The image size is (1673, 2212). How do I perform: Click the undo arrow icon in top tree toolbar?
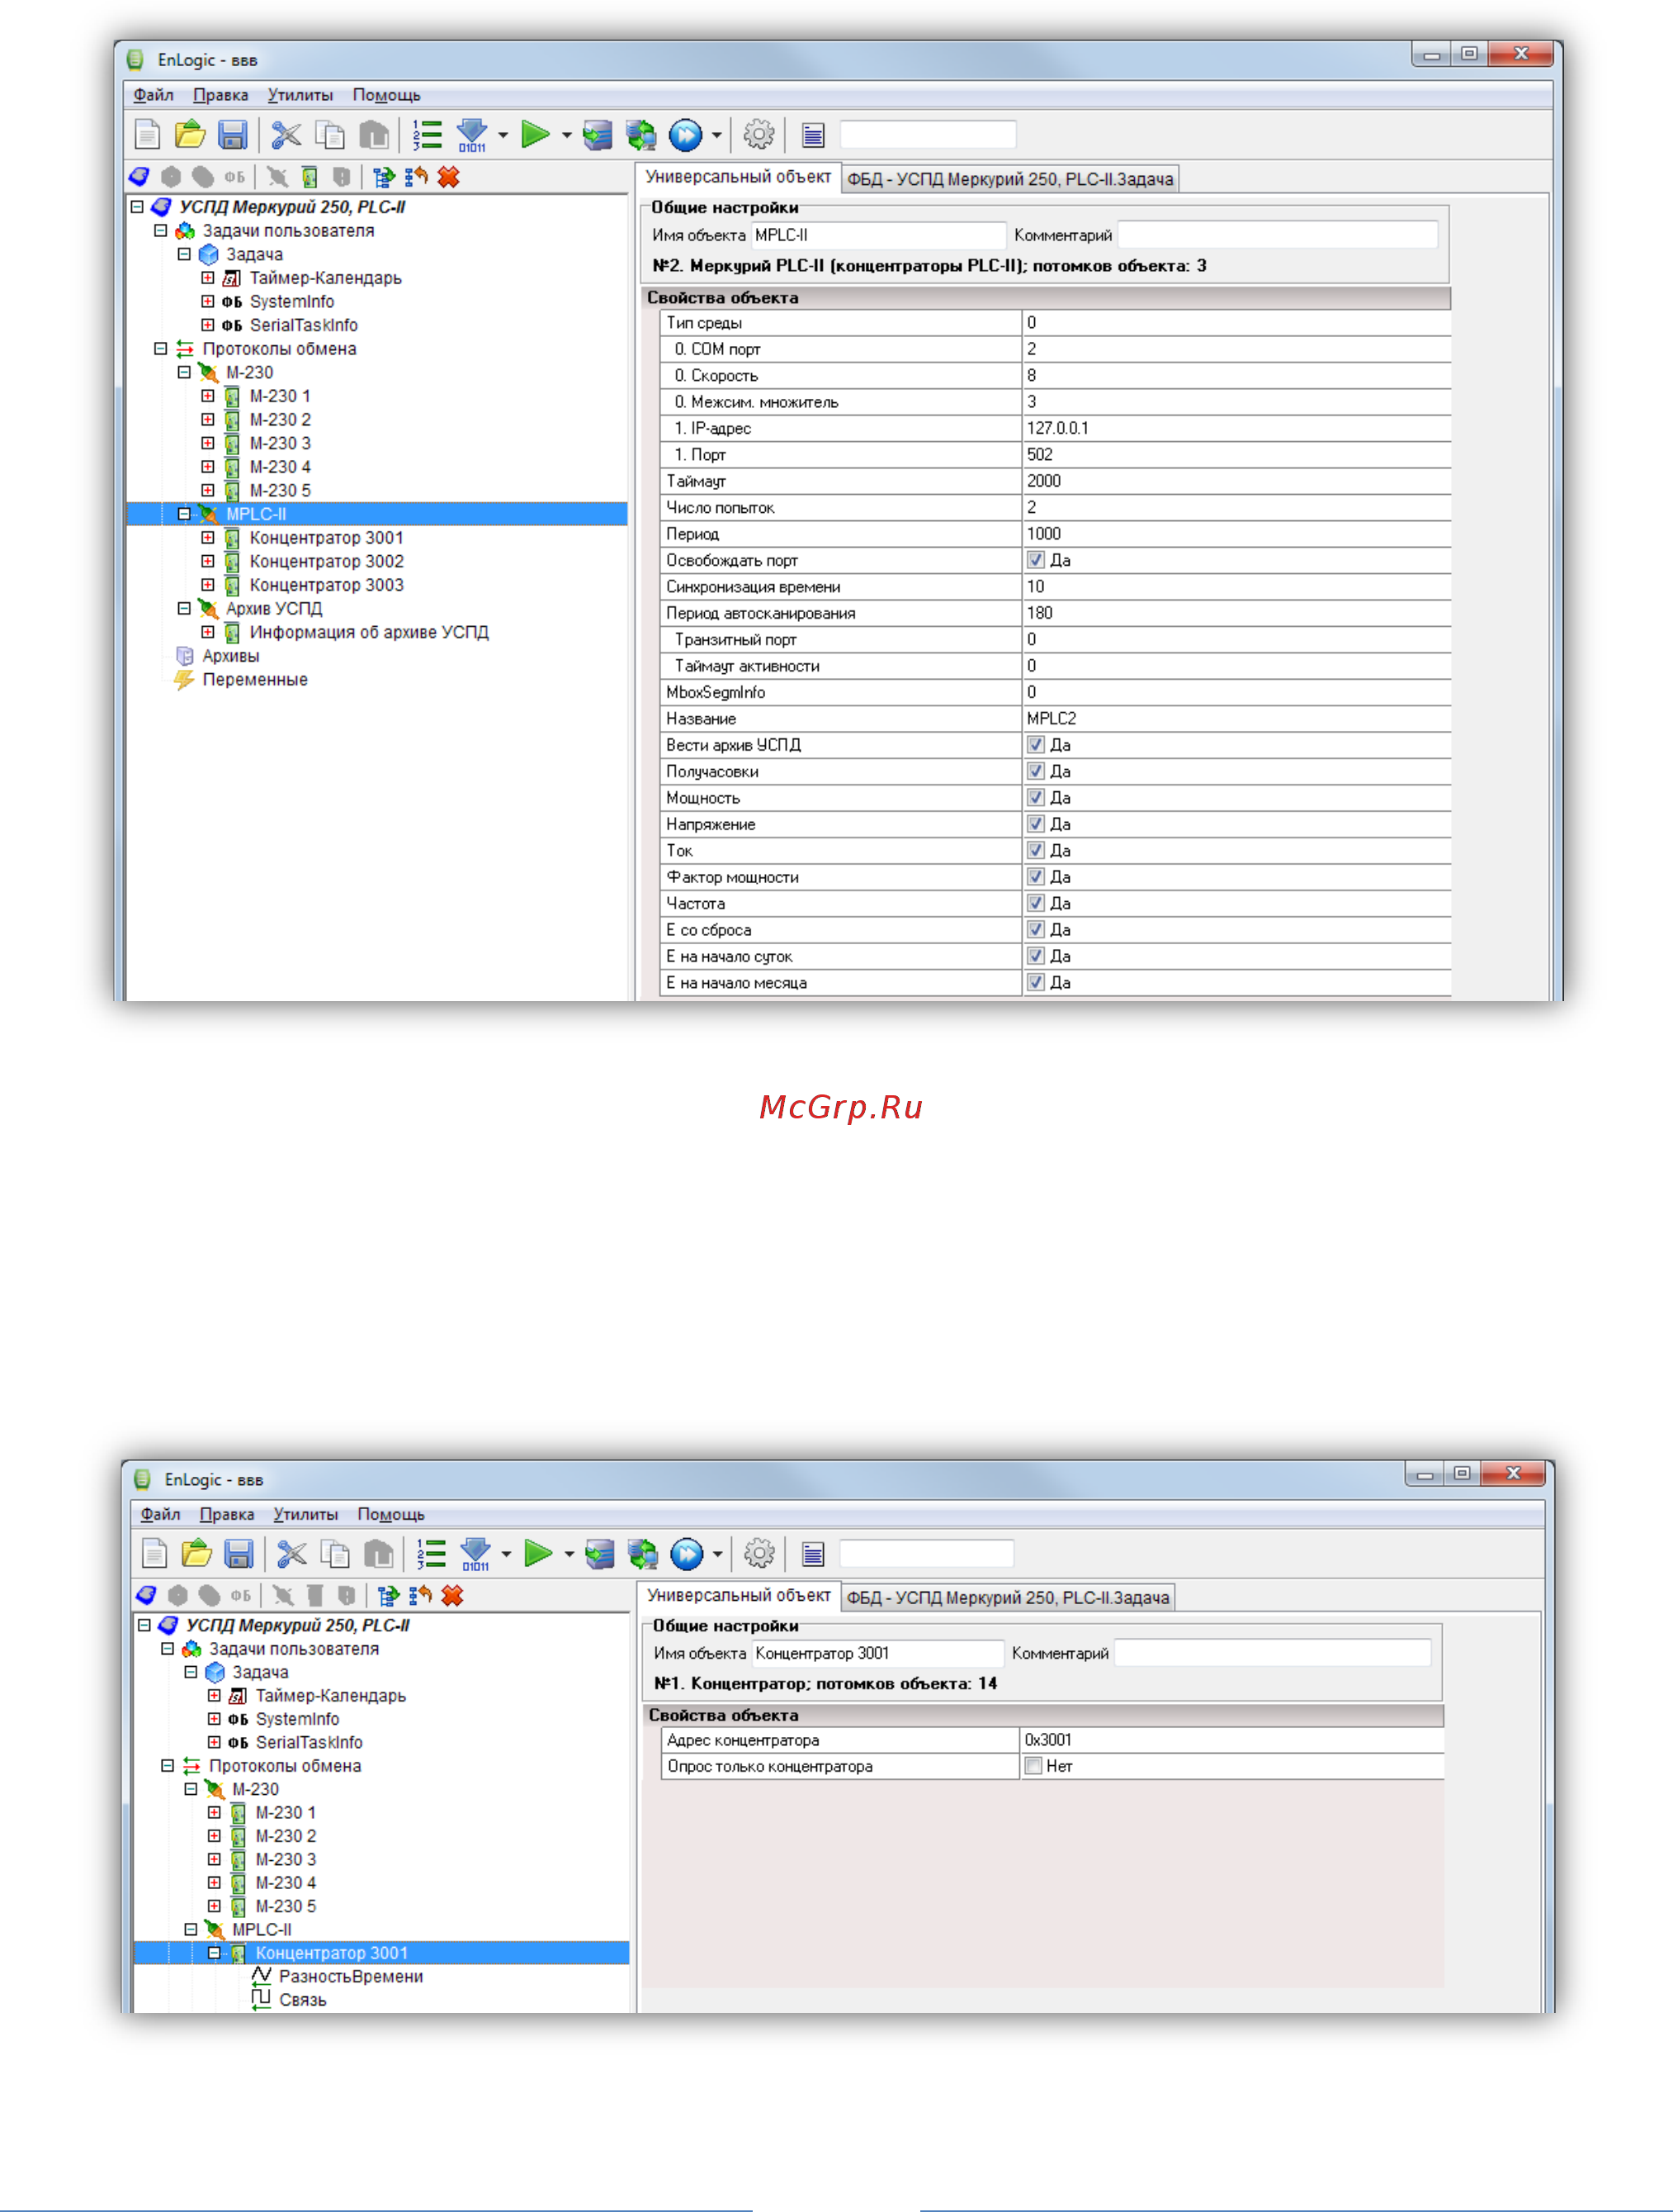[x=417, y=177]
